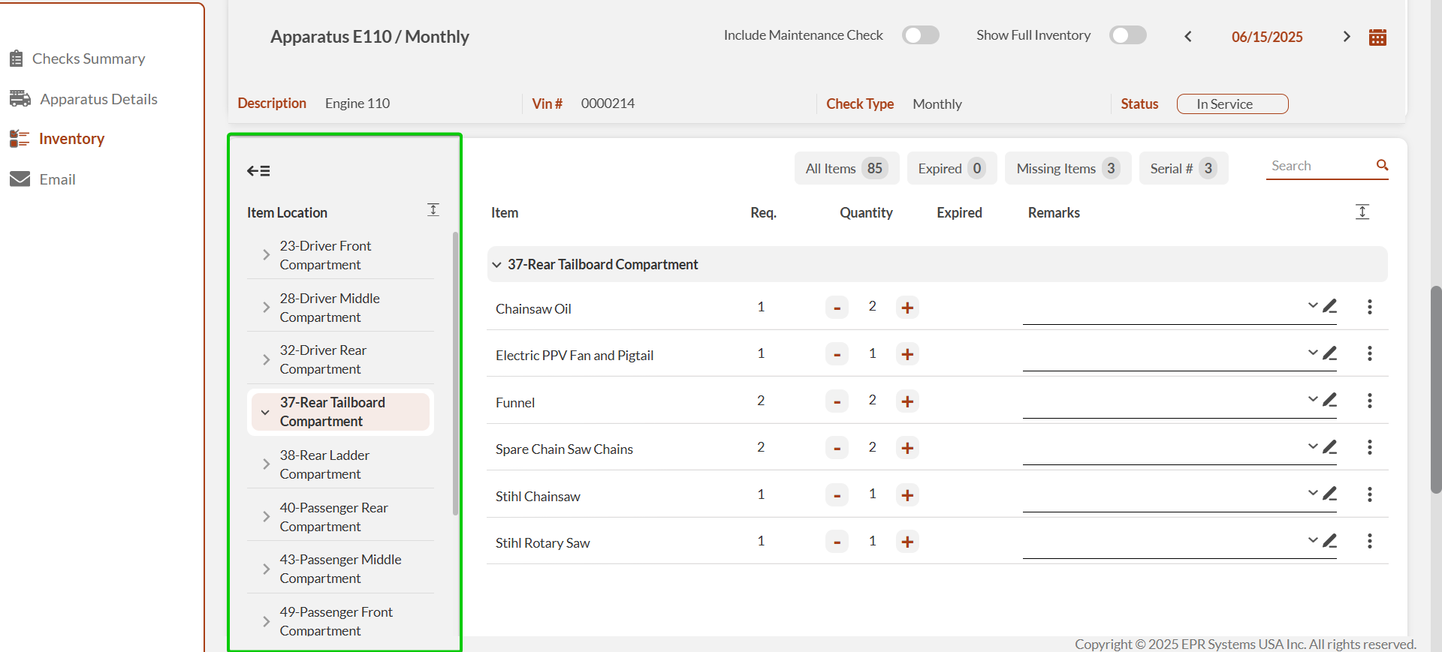This screenshot has width=1442, height=652.
Task: Click the edit pencil for Chainsaw Oil remarks
Action: click(x=1329, y=306)
